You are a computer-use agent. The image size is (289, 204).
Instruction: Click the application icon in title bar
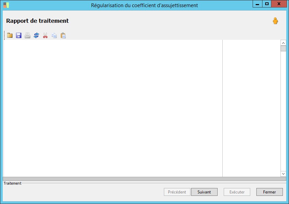pos(6,5)
